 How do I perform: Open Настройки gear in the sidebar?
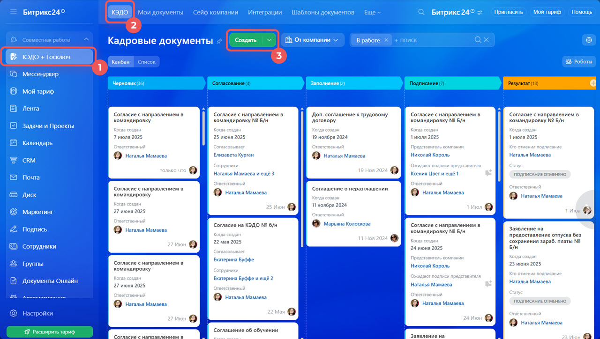point(14,313)
